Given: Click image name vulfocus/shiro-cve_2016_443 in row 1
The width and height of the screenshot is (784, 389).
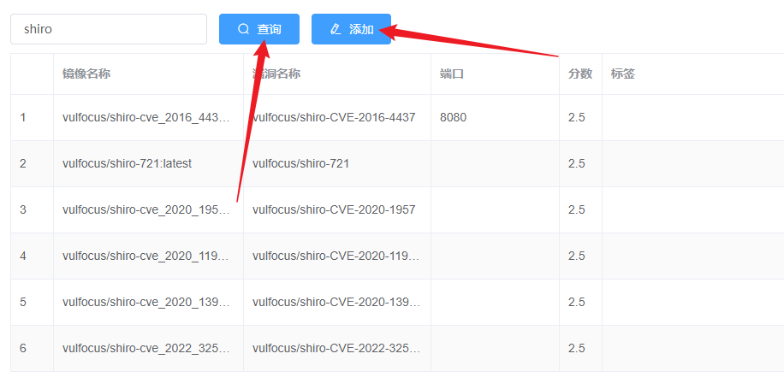Looking at the screenshot, I should [x=146, y=117].
